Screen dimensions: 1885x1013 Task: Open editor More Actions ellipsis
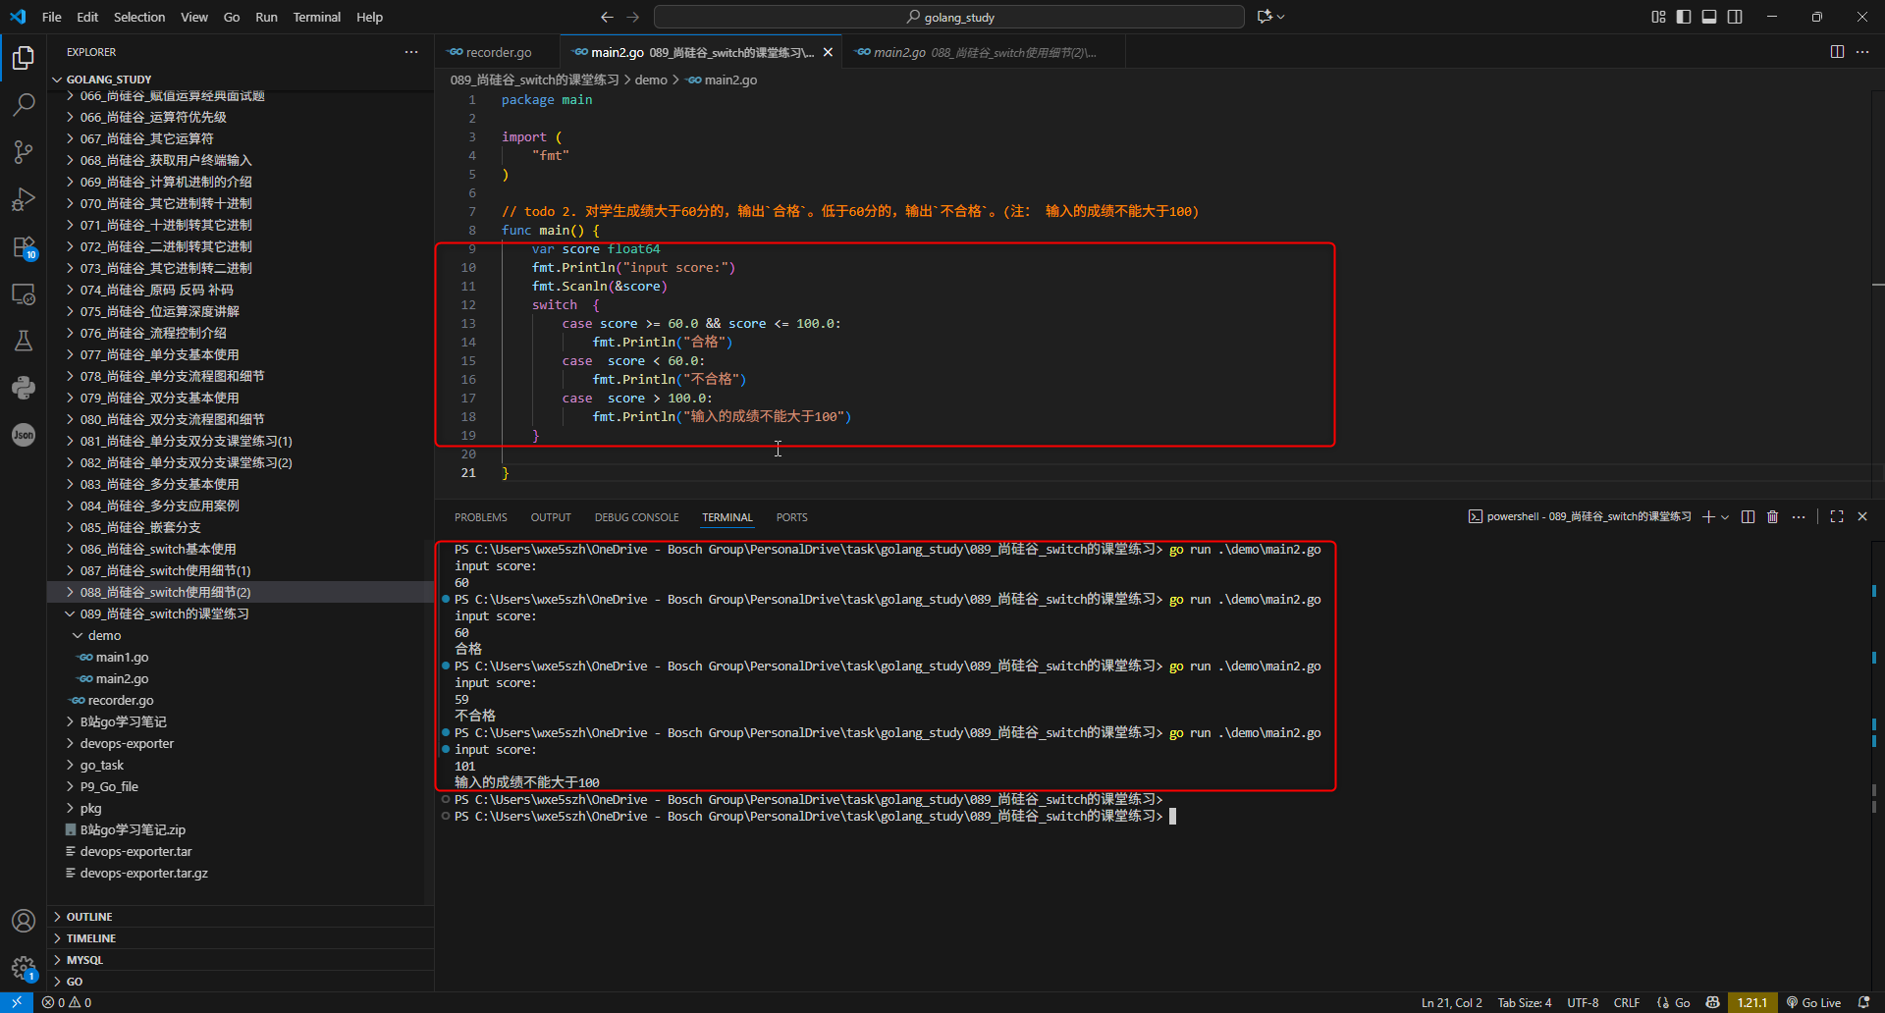point(1862,52)
